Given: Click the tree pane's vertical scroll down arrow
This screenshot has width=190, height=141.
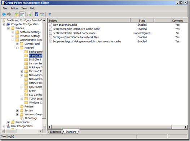Looking at the screenshot, I should 44,127.
